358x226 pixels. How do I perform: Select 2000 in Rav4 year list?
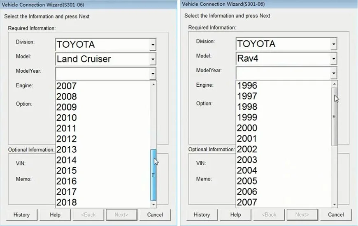point(284,128)
